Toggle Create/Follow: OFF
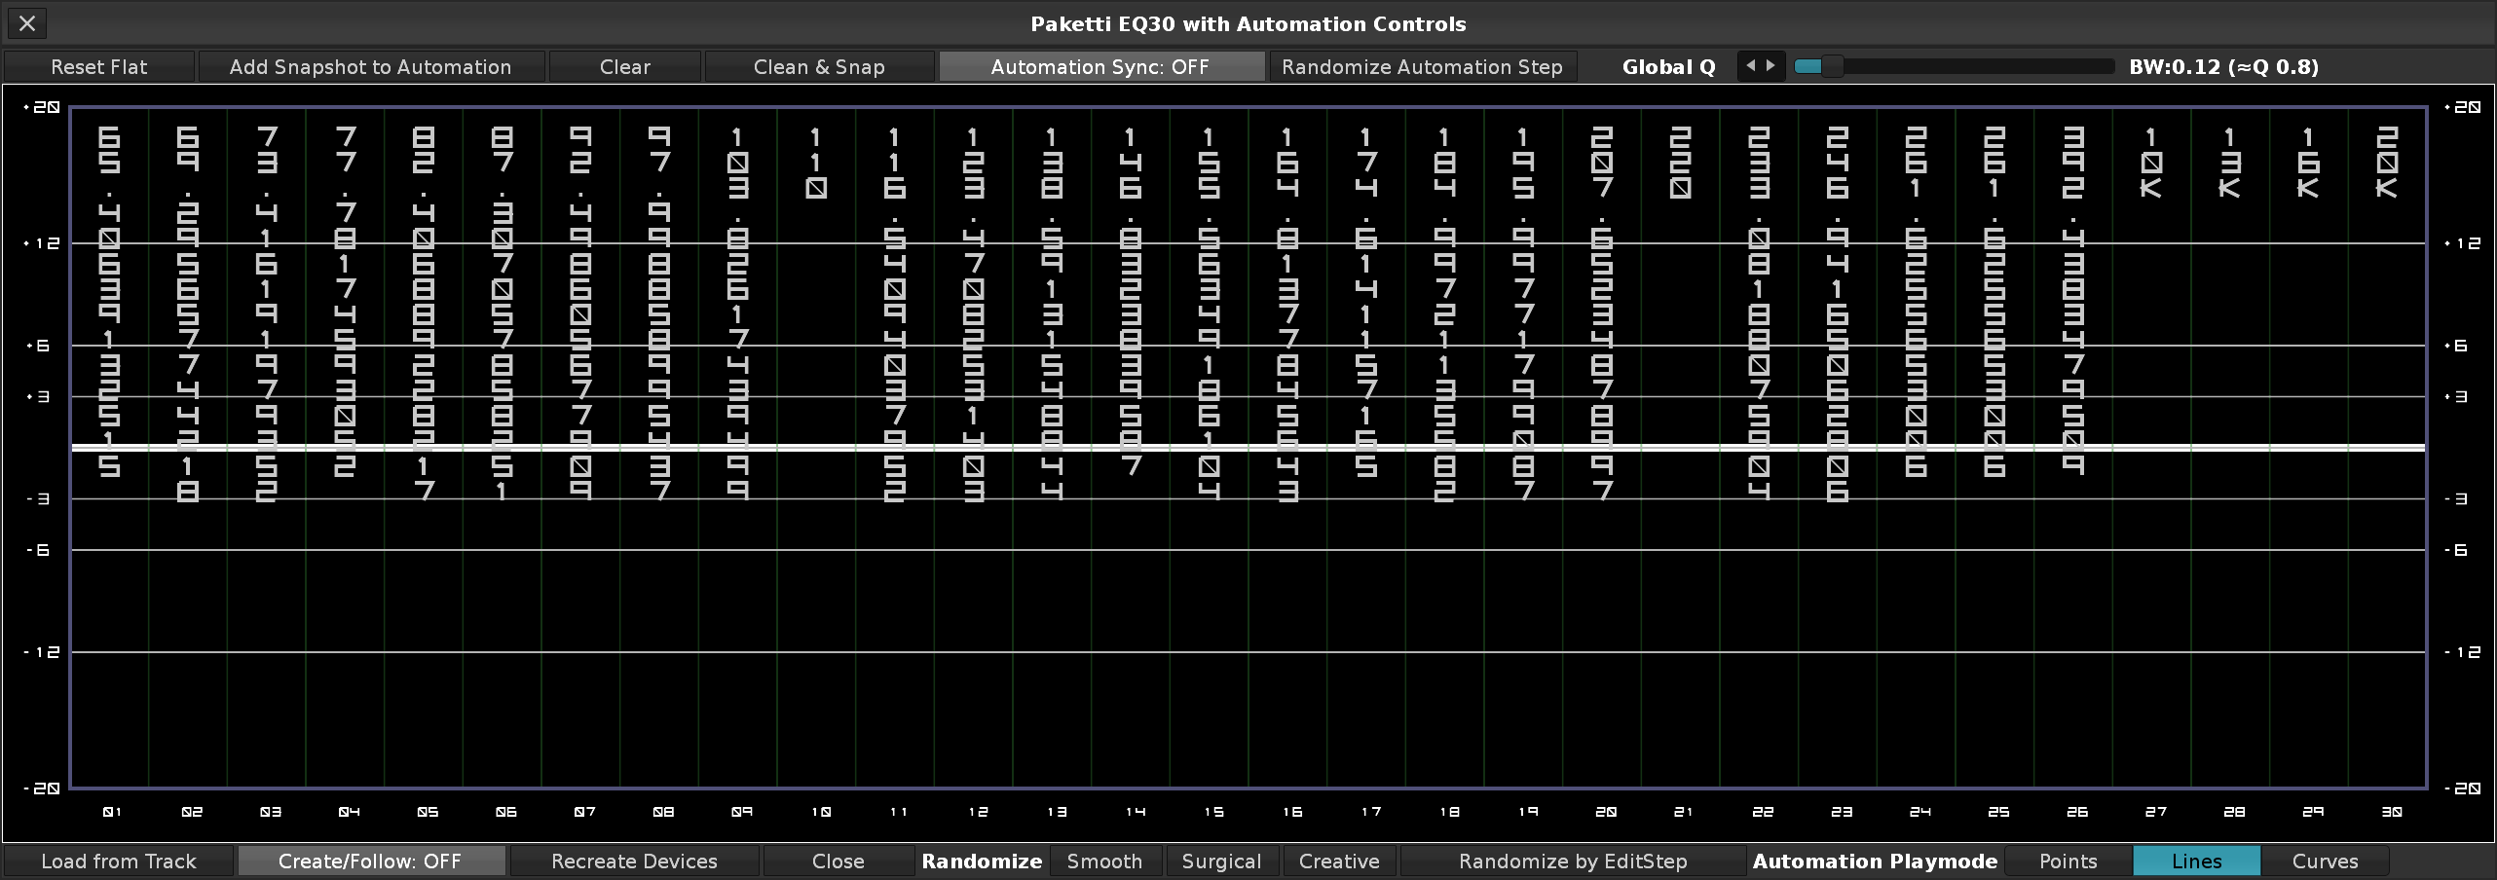The height and width of the screenshot is (880, 2497). (x=370, y=862)
